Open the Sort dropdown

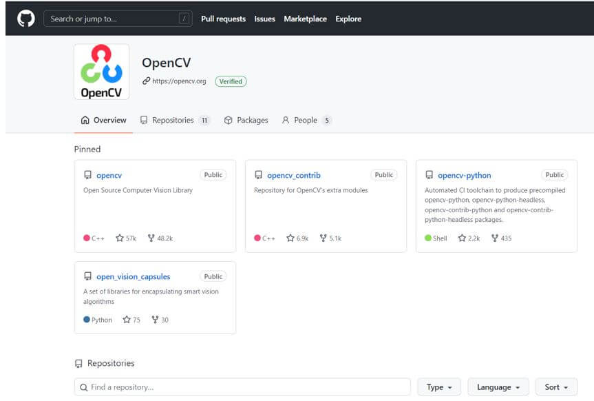pos(555,387)
